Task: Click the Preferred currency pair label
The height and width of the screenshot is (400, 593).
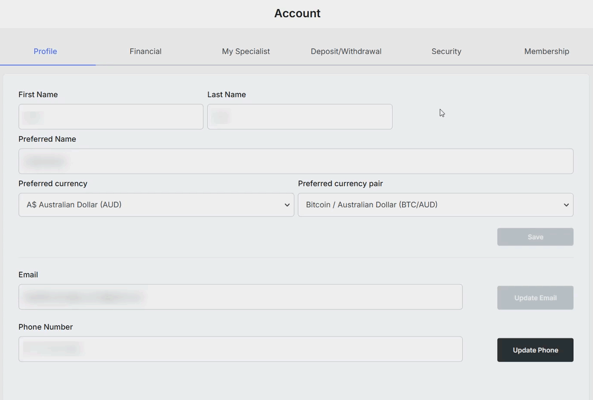Action: point(341,184)
